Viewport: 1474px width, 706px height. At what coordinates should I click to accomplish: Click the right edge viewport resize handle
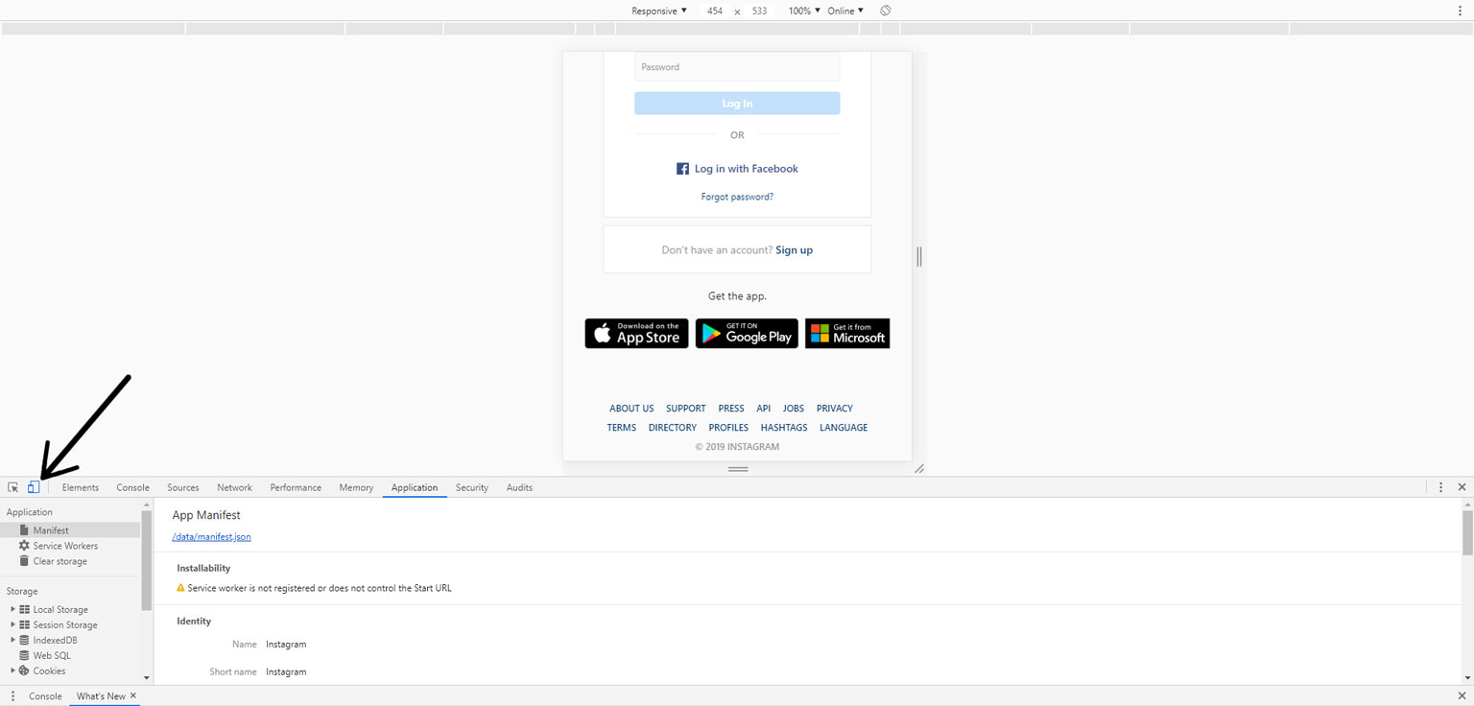[919, 256]
